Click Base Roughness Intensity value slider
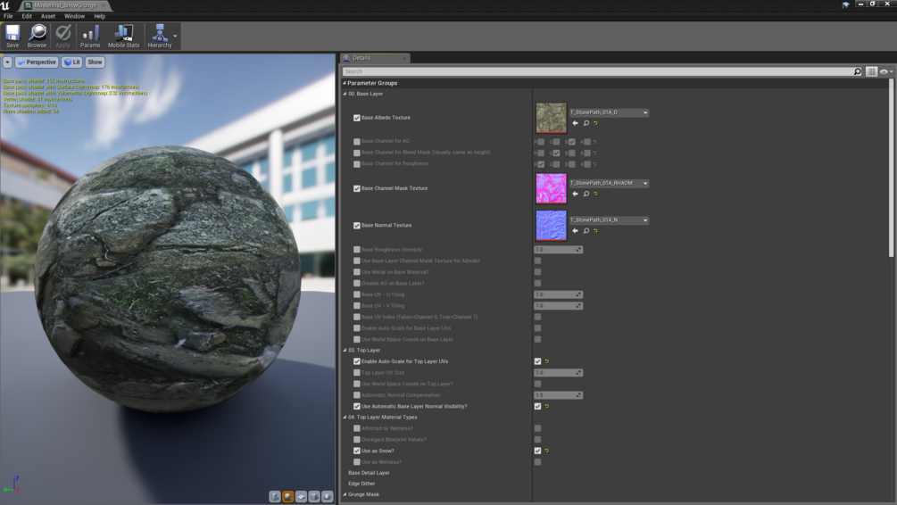The image size is (897, 505). 559,249
